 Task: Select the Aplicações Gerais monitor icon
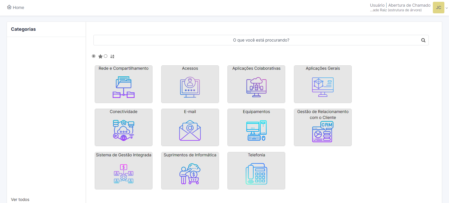point(323,87)
